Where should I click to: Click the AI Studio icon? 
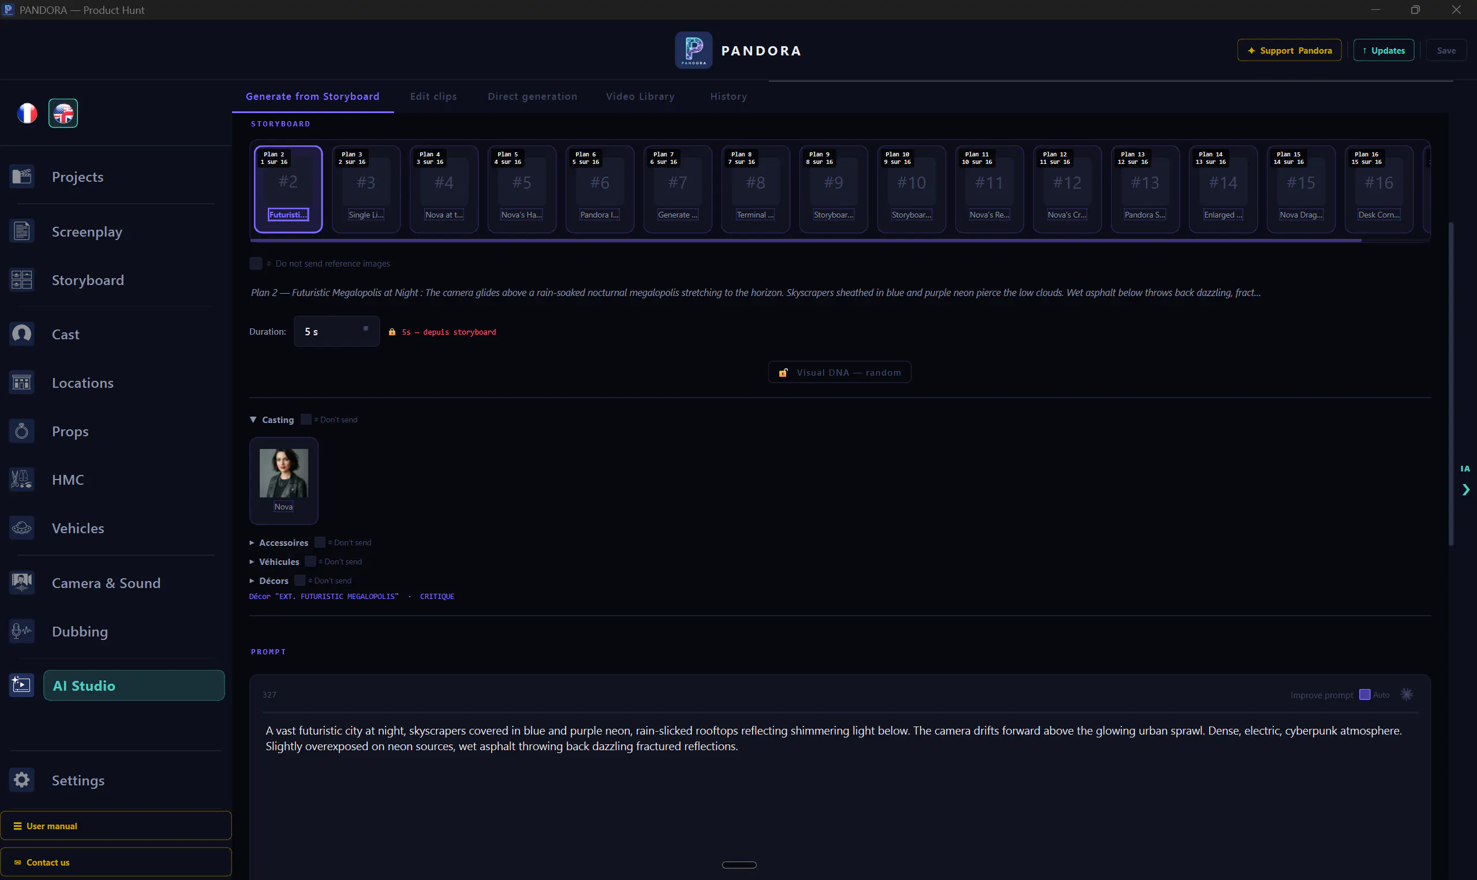22,685
